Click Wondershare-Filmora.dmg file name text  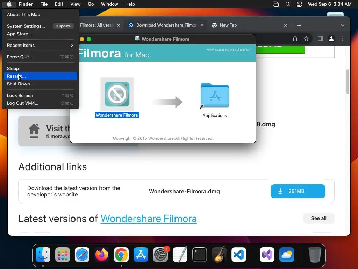184,191
